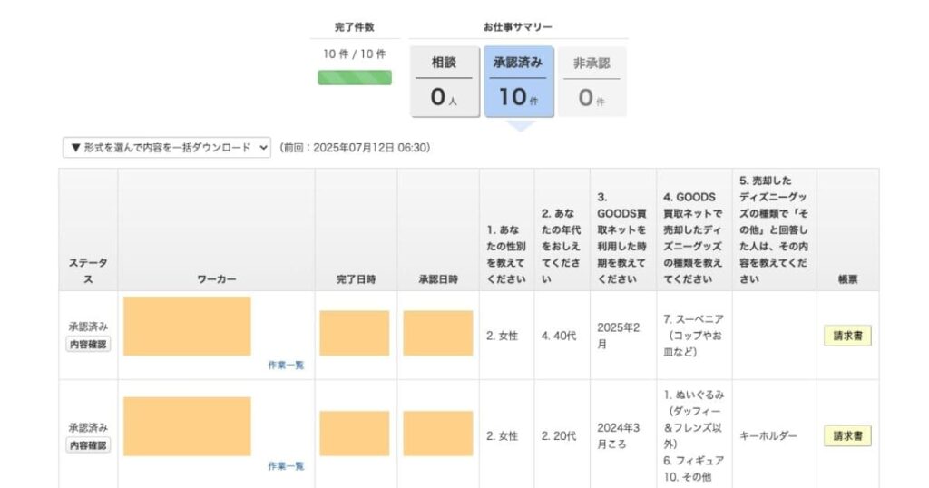Screen dimensions: 929x488
Task: Click the first row worker orange block
Action: (x=187, y=327)
